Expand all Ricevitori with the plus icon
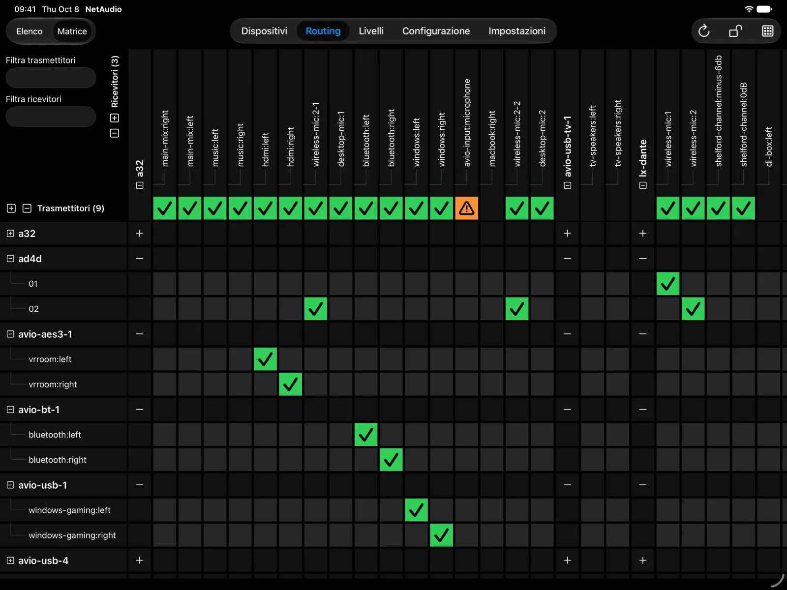The height and width of the screenshot is (590, 787). 115,118
